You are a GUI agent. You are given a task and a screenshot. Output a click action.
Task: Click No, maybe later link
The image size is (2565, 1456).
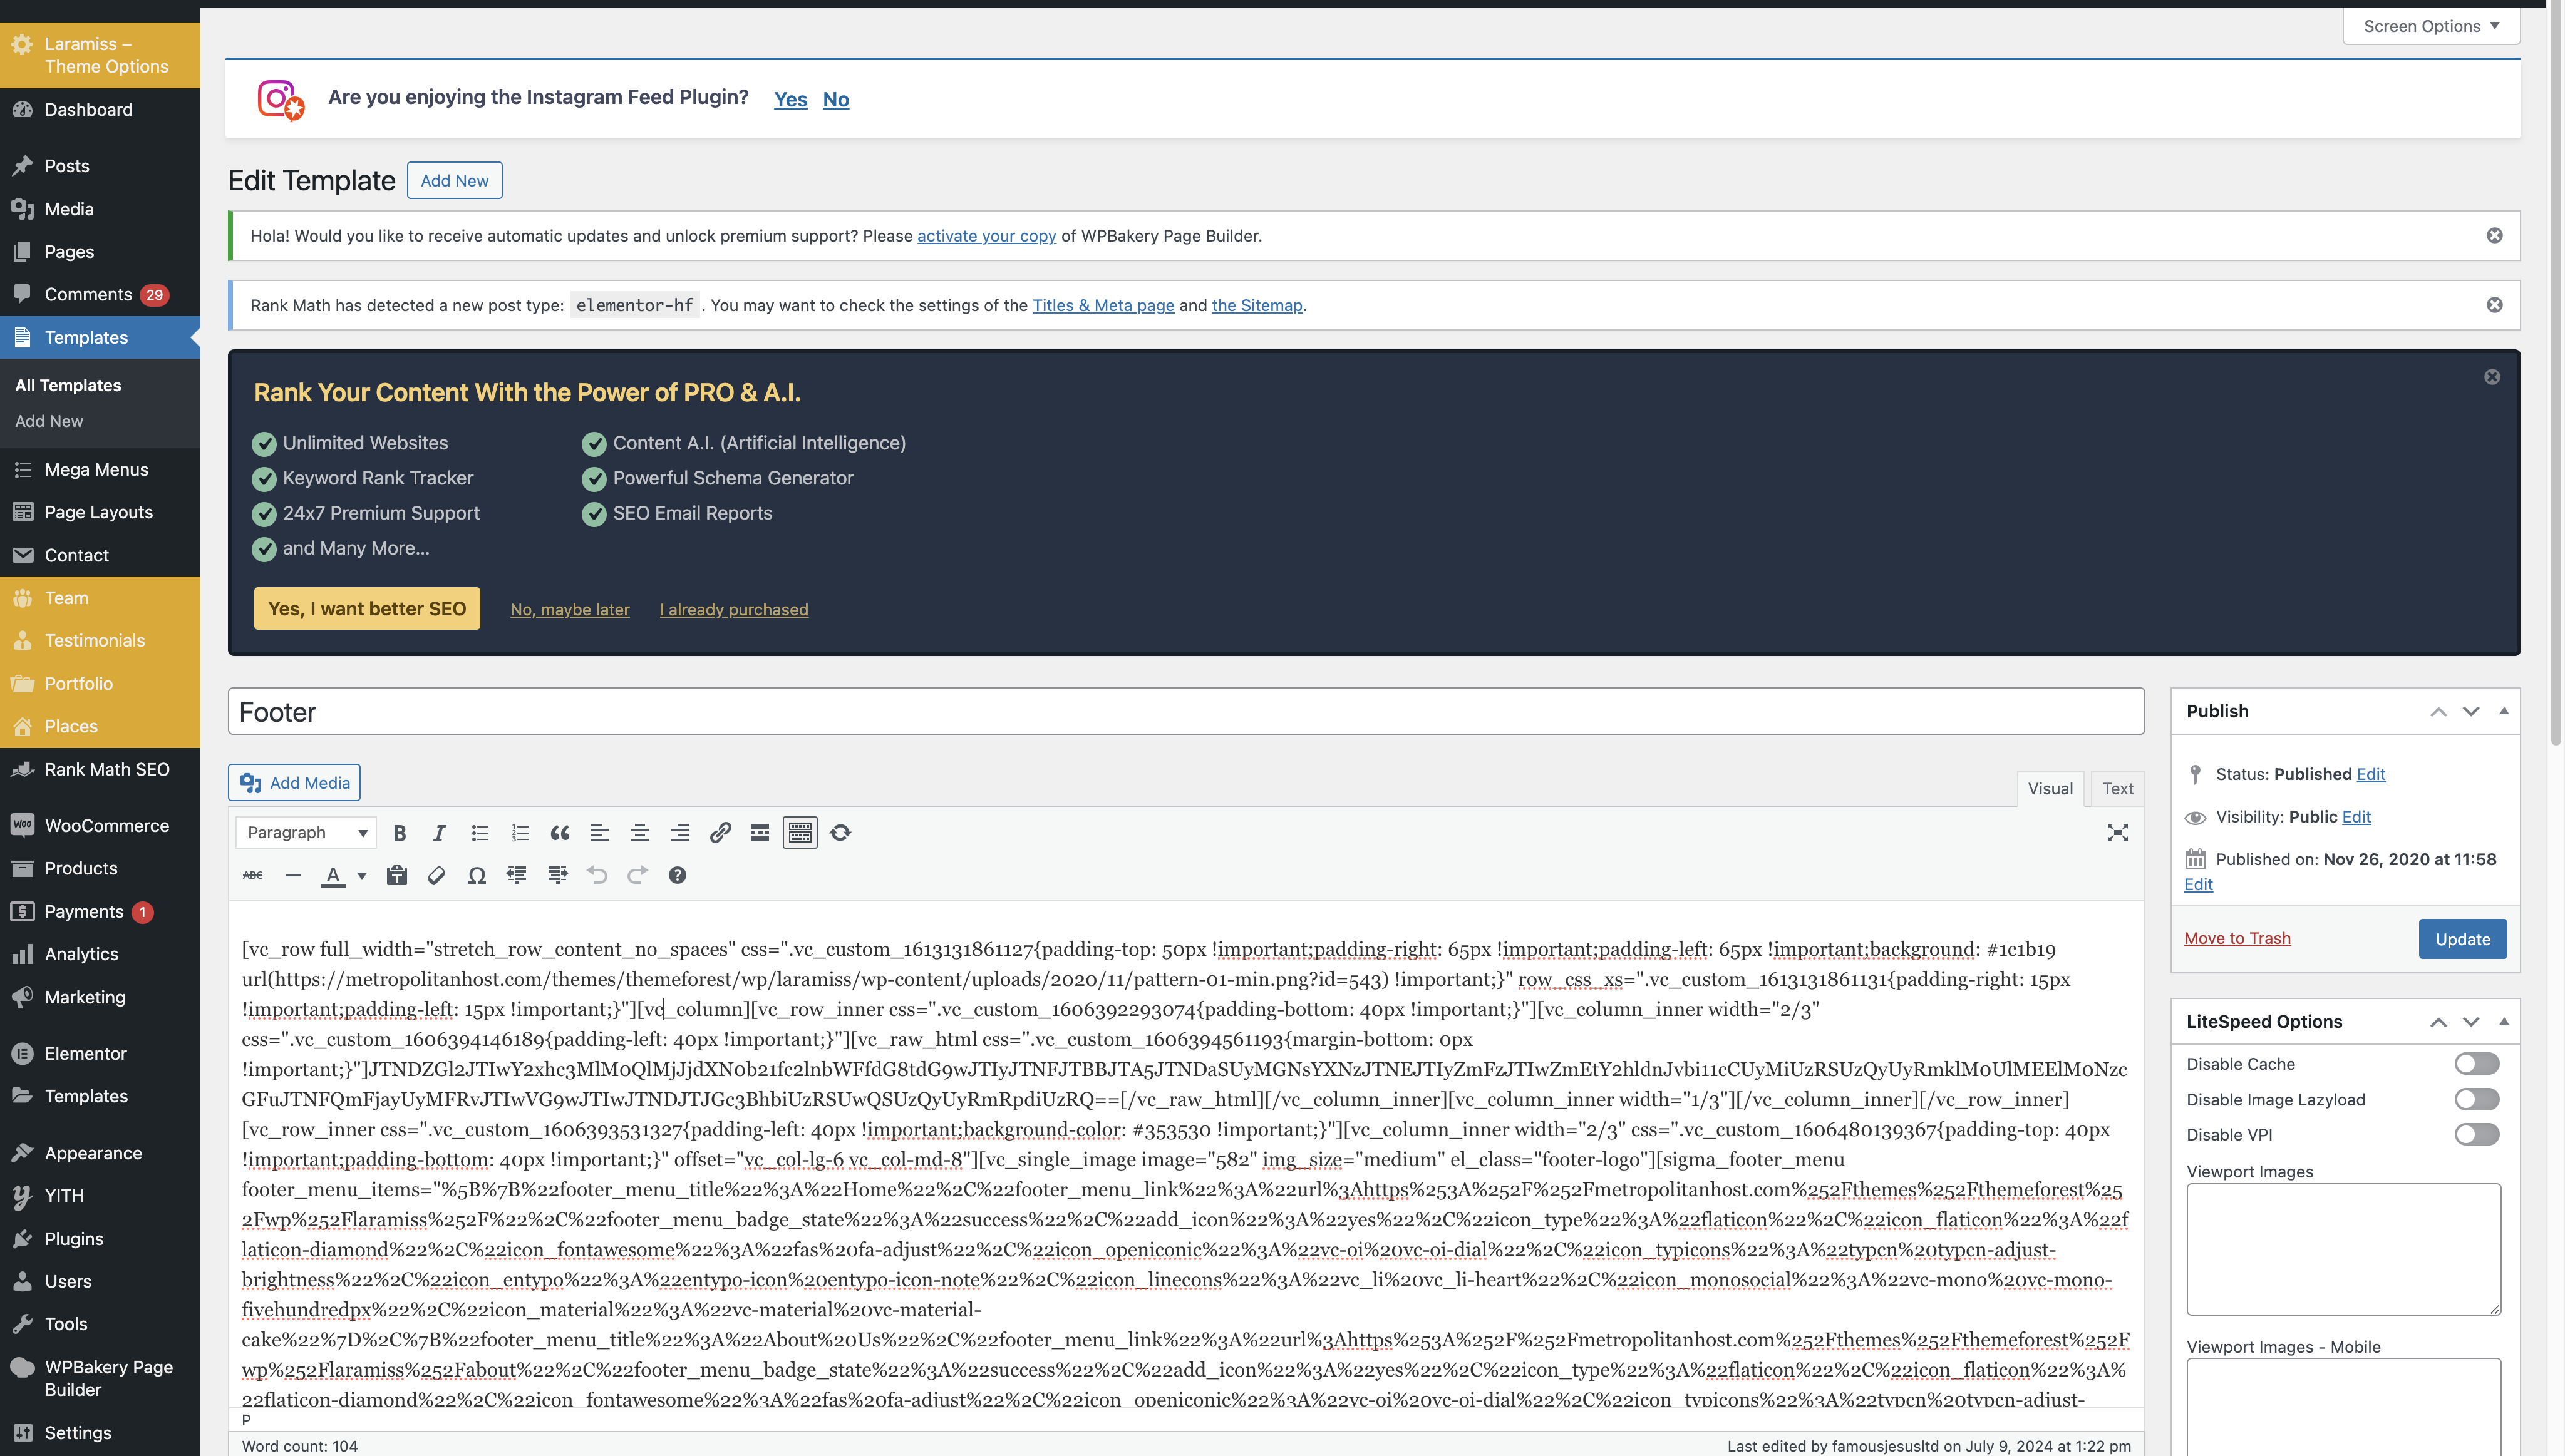[569, 610]
